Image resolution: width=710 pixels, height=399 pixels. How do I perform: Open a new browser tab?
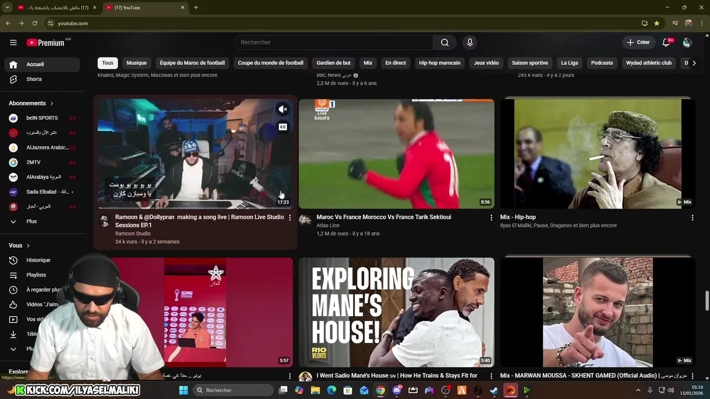click(x=196, y=8)
